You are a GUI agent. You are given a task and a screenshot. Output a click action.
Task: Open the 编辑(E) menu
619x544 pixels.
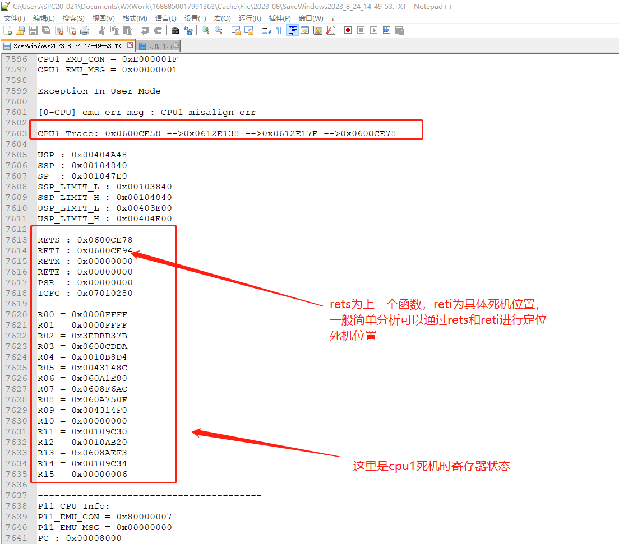coord(44,18)
